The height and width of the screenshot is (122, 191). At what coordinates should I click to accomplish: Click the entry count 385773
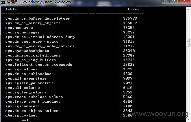click(x=130, y=18)
